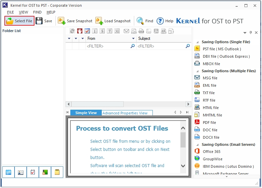Collapse Saving Options (Email Servers) section
Image resolution: width=262 pixels, height=188 pixels.
(197, 144)
